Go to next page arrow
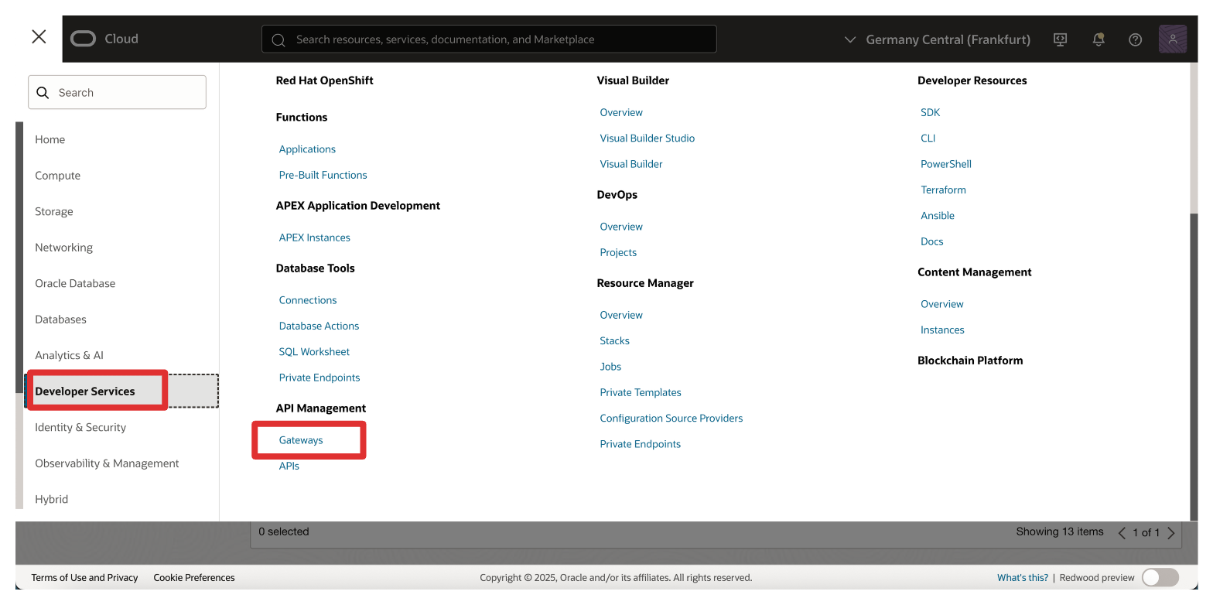 pyautogui.click(x=1171, y=532)
